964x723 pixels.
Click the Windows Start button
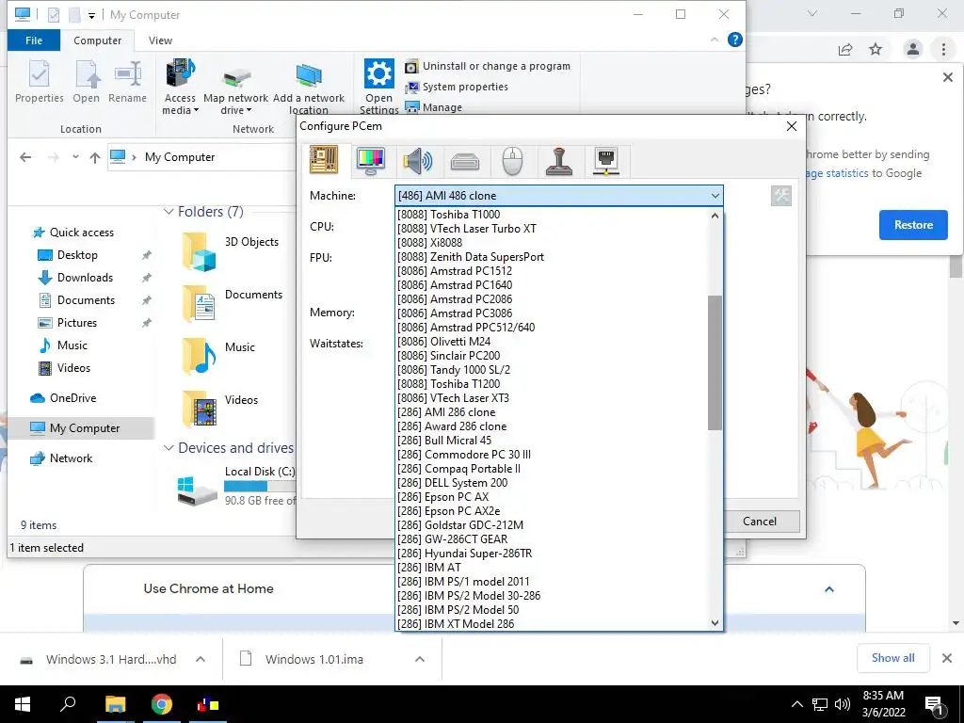pyautogui.click(x=23, y=704)
